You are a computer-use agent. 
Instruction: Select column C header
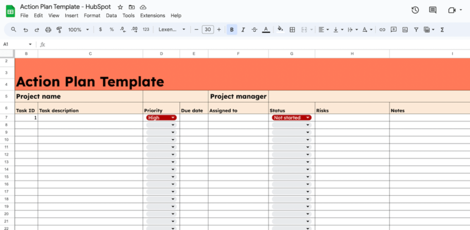click(x=90, y=54)
